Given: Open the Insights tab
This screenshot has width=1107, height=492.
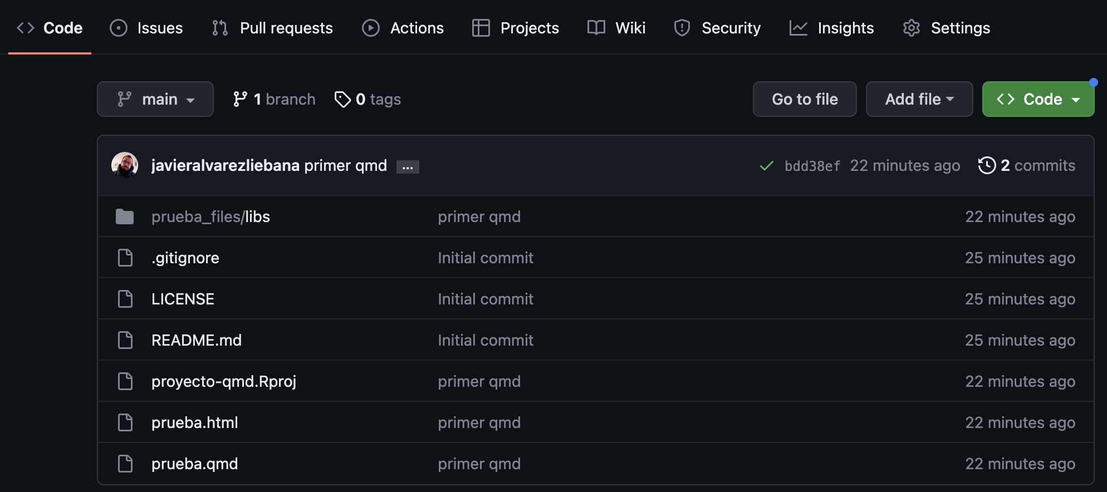Looking at the screenshot, I should [832, 28].
